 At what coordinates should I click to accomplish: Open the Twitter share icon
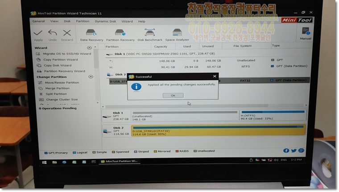point(294,151)
